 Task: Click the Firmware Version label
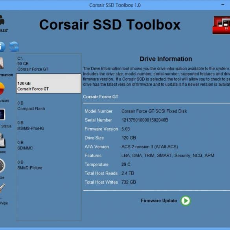tap(101, 129)
